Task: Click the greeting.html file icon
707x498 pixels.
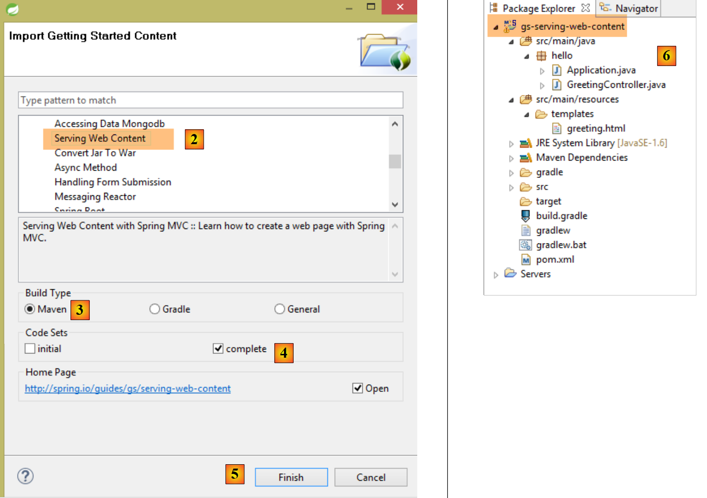Action: coord(557,129)
